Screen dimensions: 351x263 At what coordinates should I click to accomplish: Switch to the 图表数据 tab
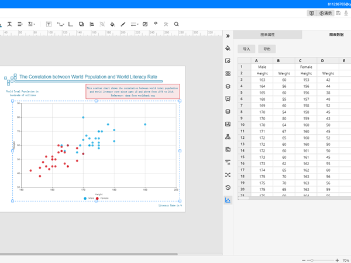(336, 35)
